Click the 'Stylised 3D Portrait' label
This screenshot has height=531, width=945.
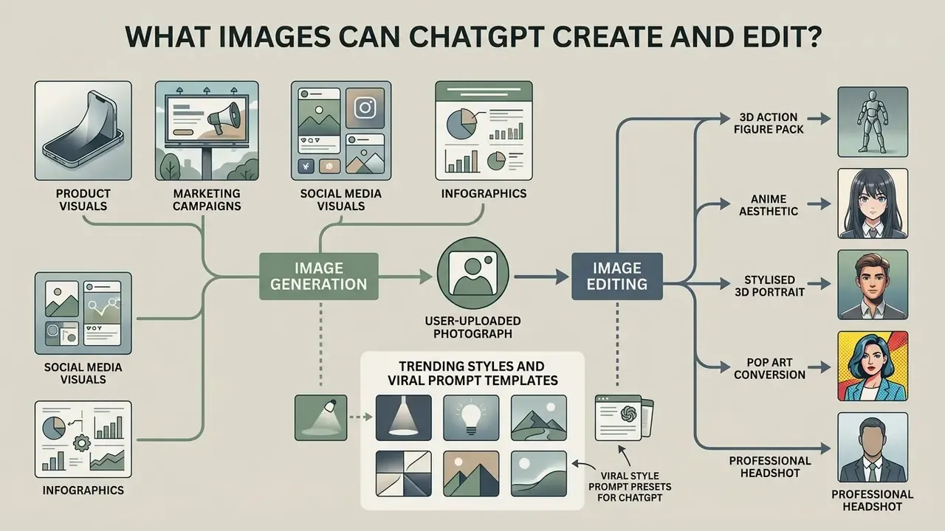click(x=769, y=286)
